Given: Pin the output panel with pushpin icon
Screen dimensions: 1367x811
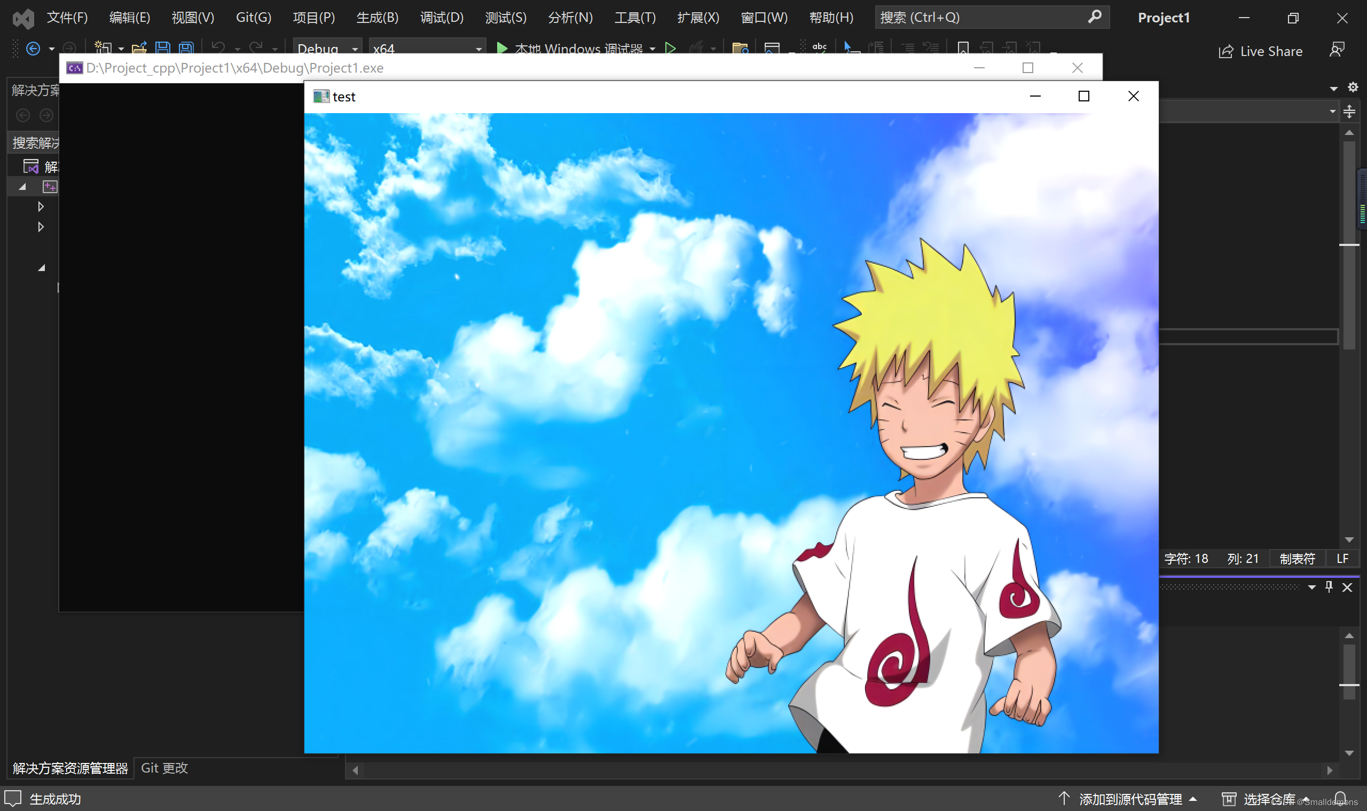Looking at the screenshot, I should [1329, 587].
